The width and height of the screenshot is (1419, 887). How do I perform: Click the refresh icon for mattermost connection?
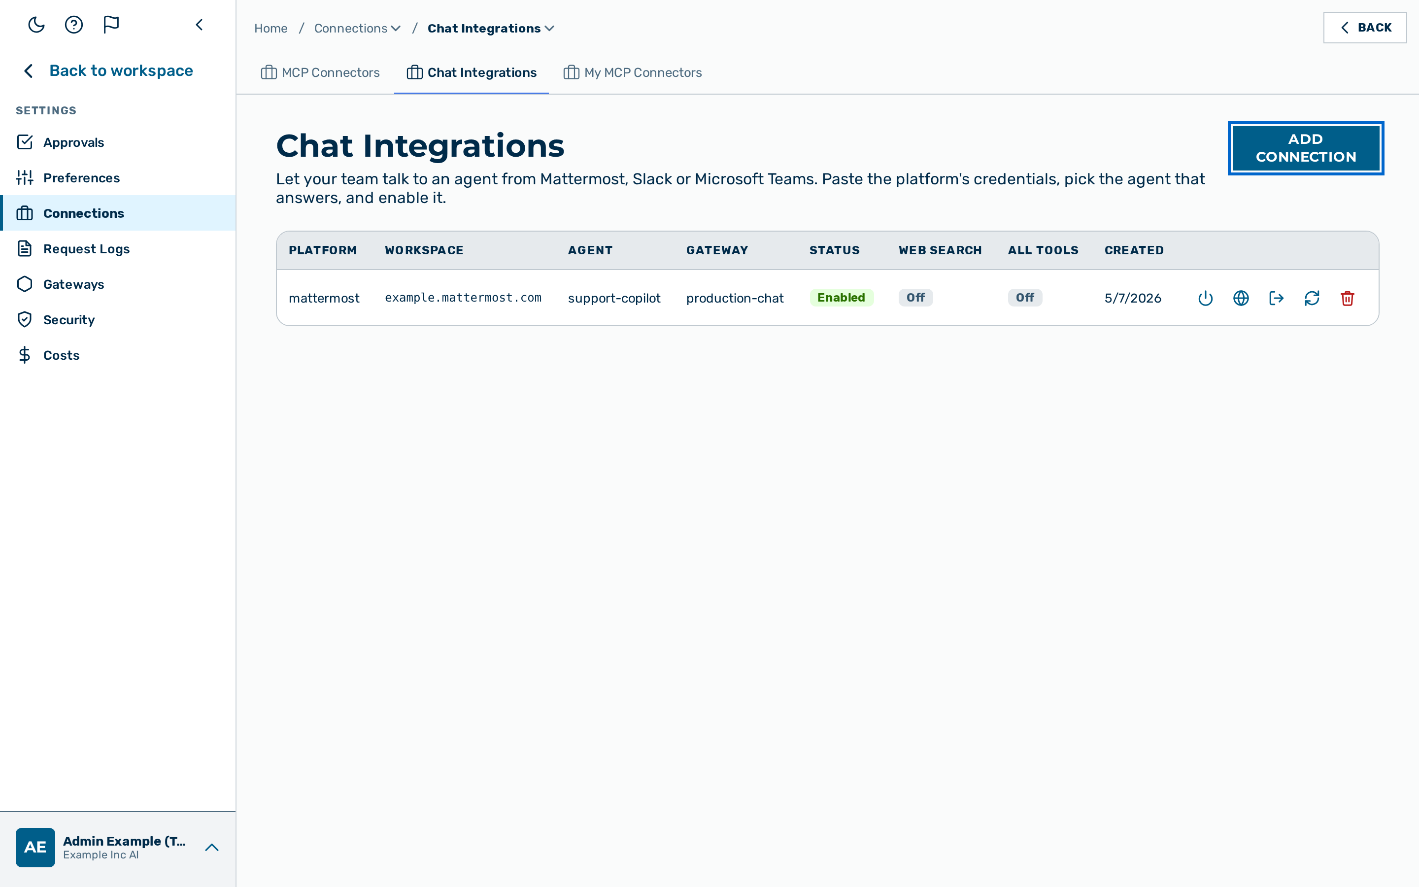1312,298
